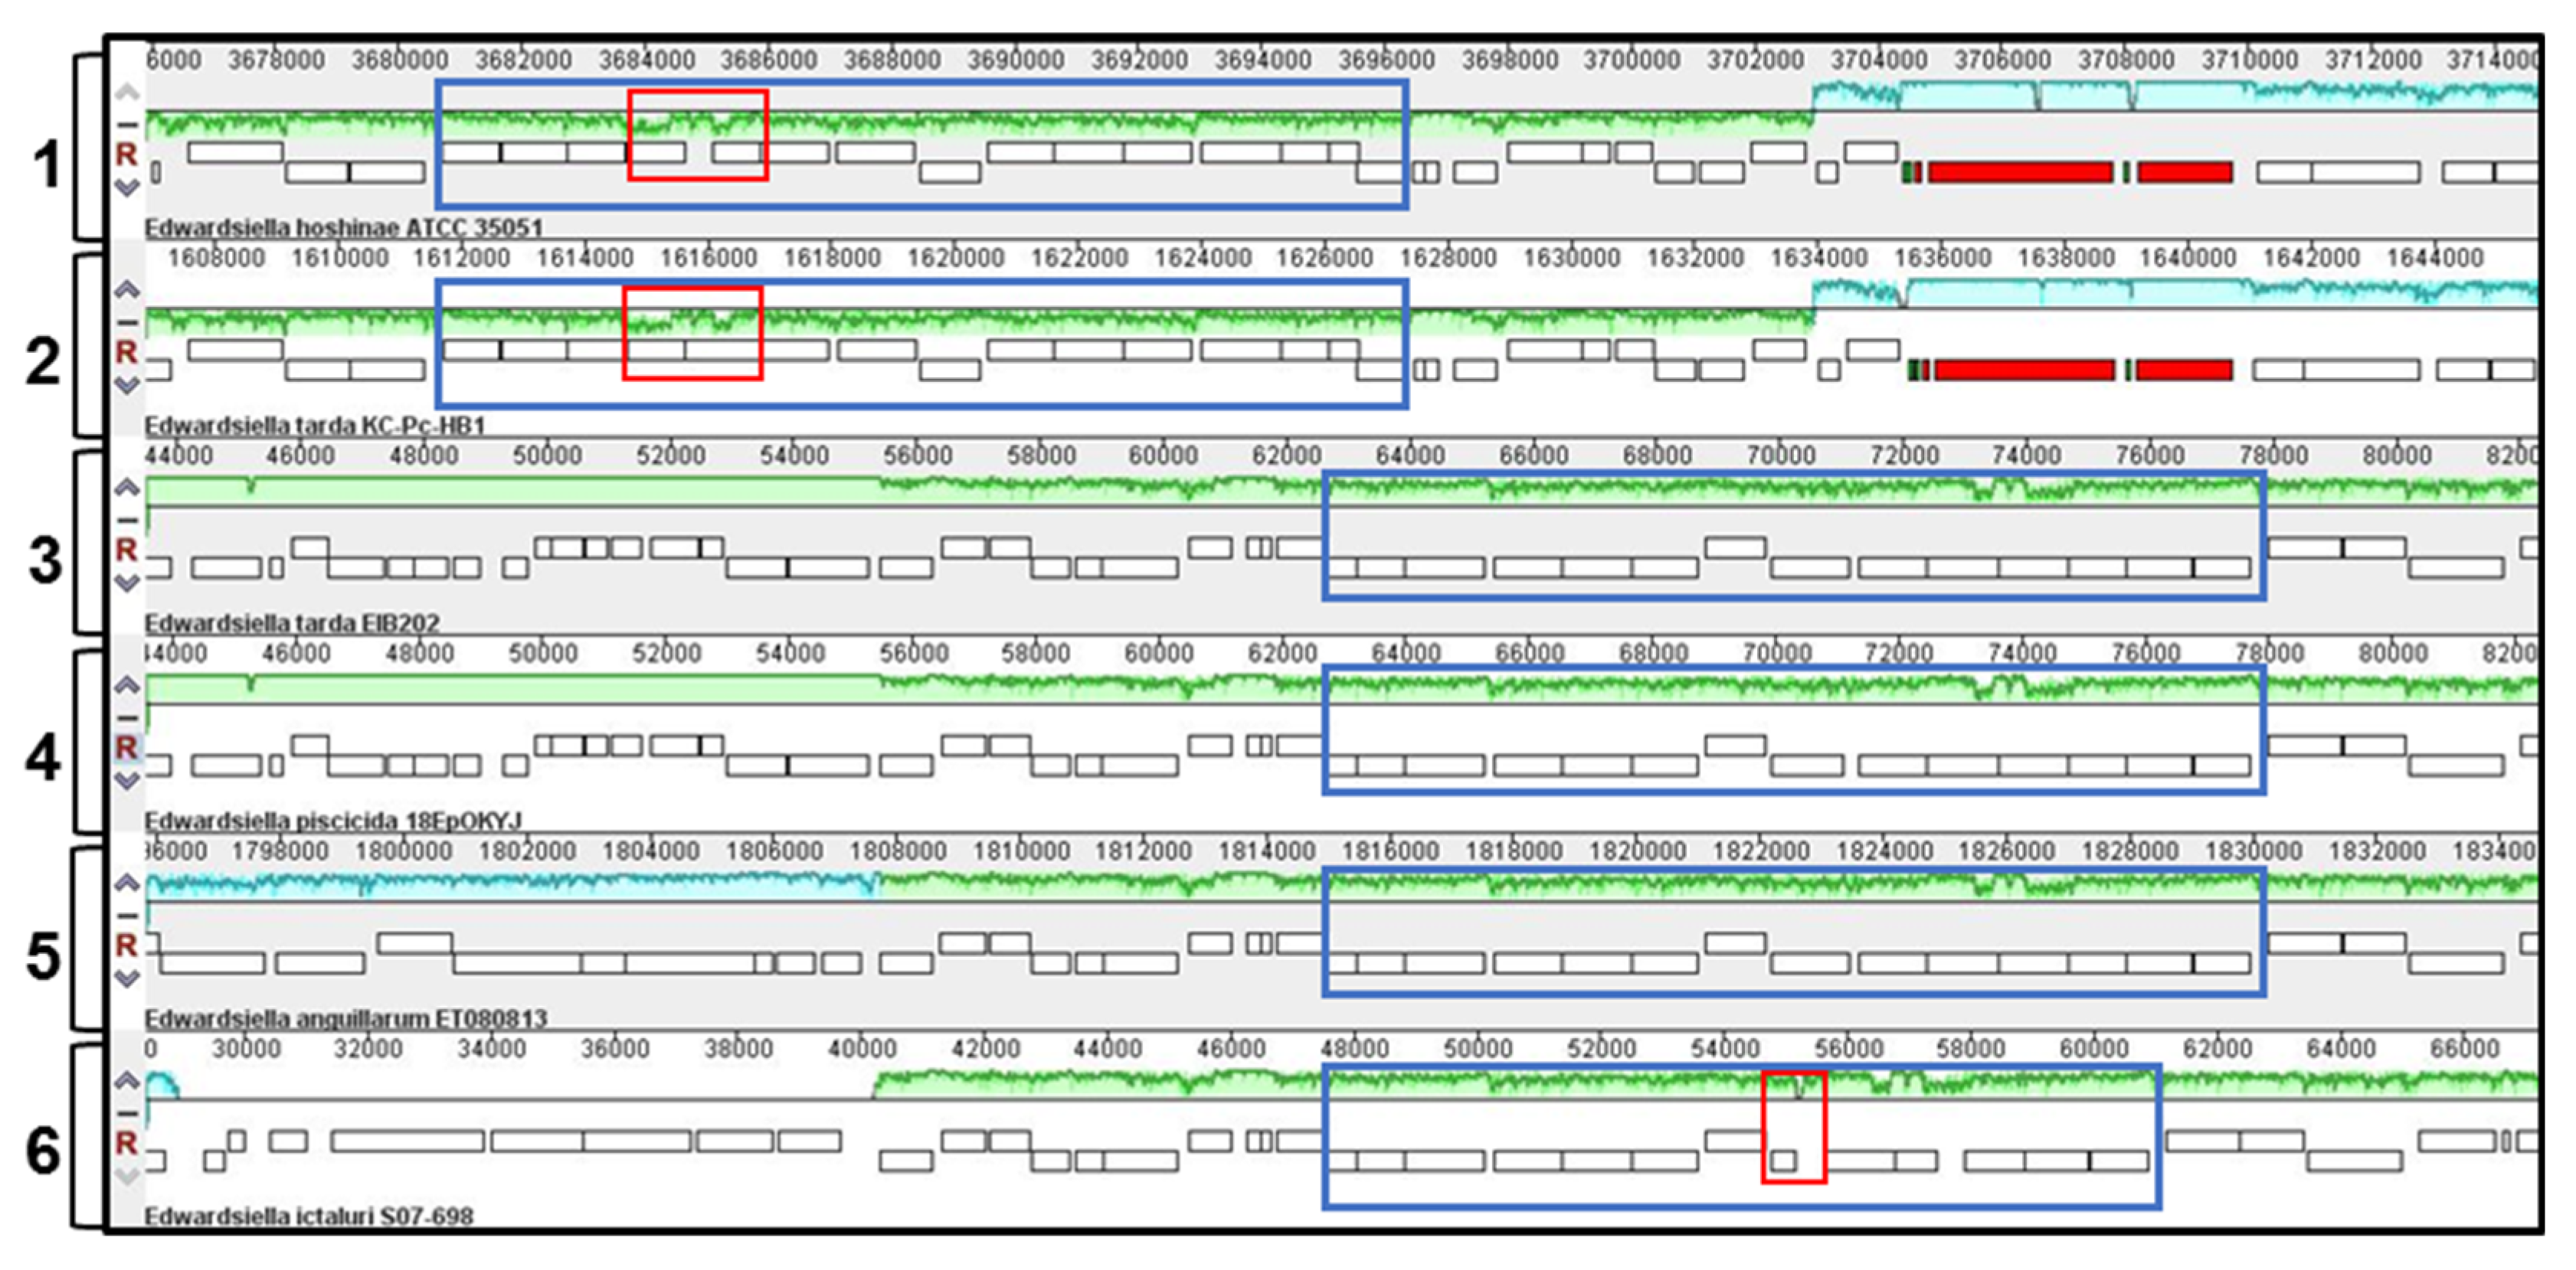Hide tarda KC-Pc-HB1 track with minus button
2576x1270 pixels.
coord(126,323)
